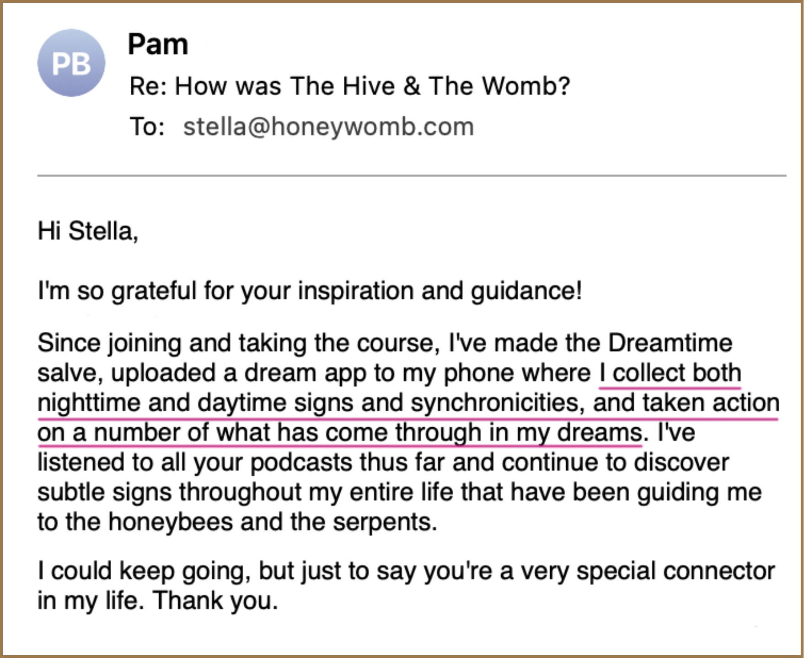
Task: Click the PB sender avatar
Action: coord(71,63)
